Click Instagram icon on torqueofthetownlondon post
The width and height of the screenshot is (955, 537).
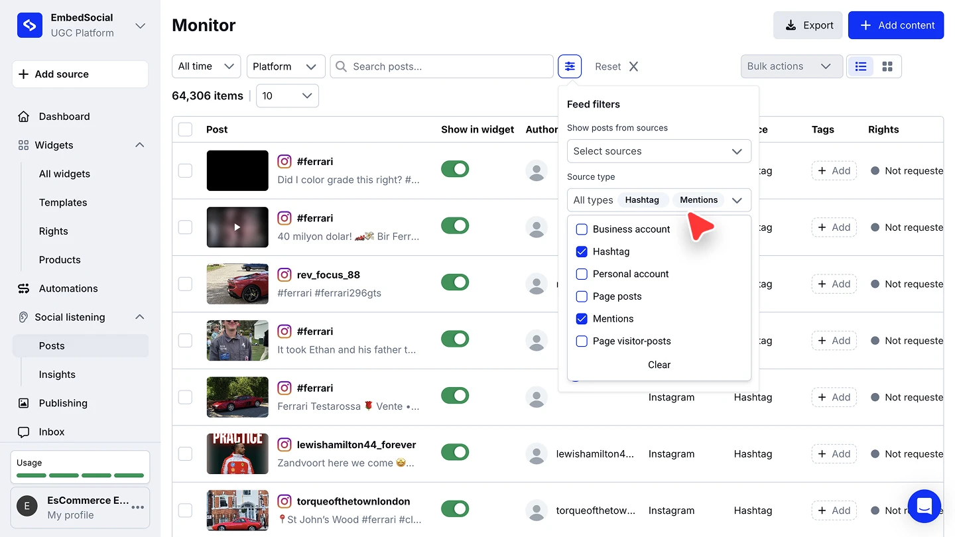click(x=285, y=501)
